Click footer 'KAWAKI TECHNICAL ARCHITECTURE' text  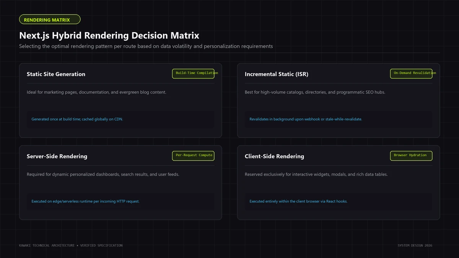click(x=71, y=245)
